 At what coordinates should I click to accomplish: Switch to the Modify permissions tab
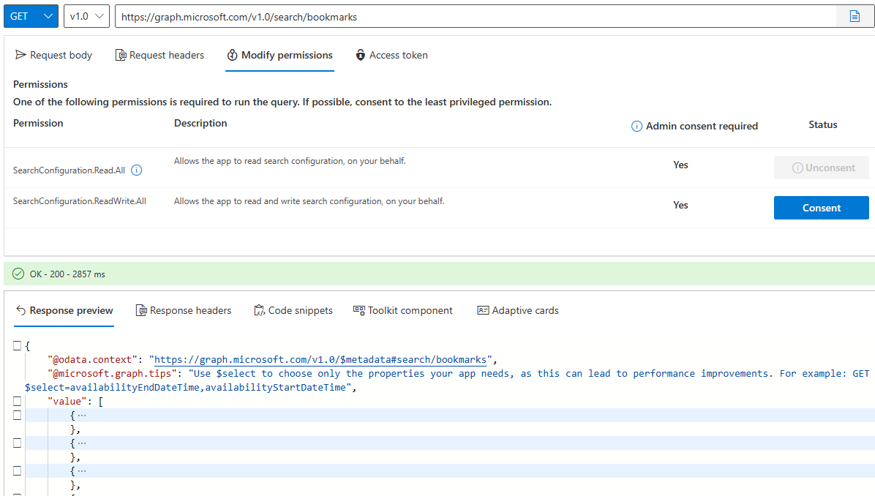coord(279,55)
